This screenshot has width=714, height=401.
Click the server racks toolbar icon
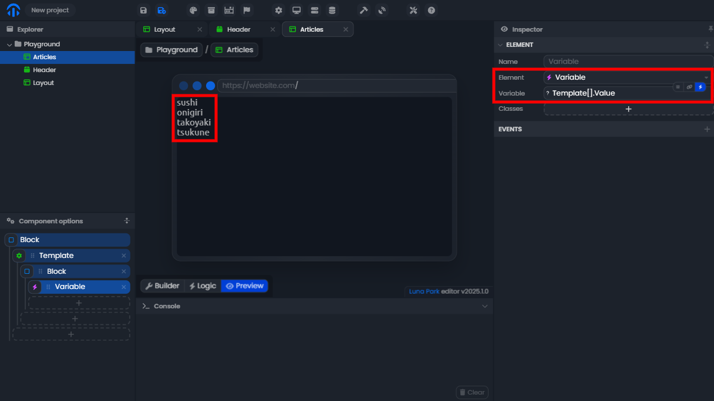coord(314,11)
